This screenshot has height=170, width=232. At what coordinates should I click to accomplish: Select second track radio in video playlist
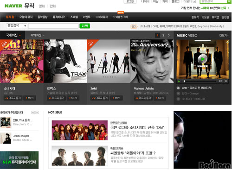(x=178, y=94)
